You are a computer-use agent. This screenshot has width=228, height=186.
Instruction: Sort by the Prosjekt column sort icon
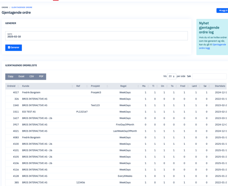[x=107, y=86]
